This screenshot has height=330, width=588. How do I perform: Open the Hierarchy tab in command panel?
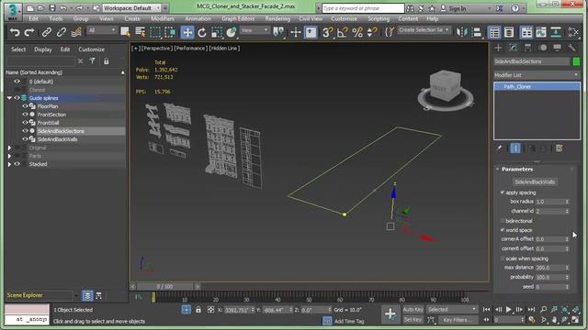(527, 48)
